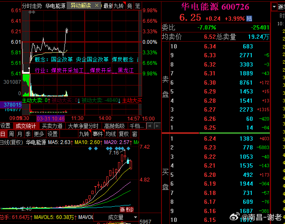Click the MA20: 2.57 indicator label
This screenshot has height=224, width=285.
click(x=118, y=142)
